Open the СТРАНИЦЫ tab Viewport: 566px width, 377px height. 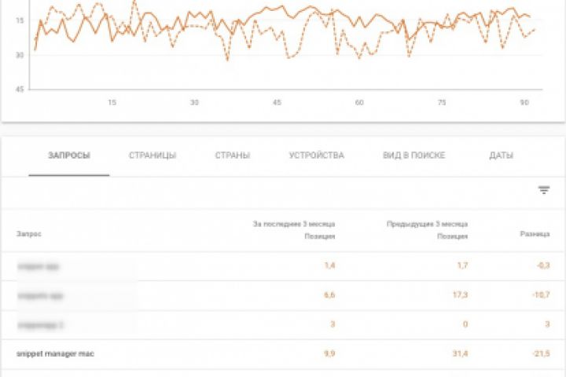point(153,156)
